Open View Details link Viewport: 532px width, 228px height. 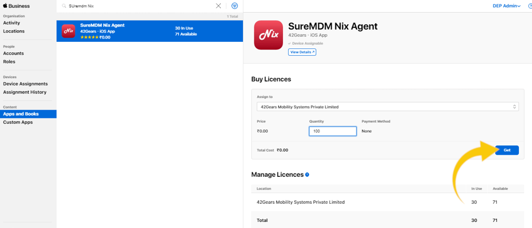click(302, 52)
